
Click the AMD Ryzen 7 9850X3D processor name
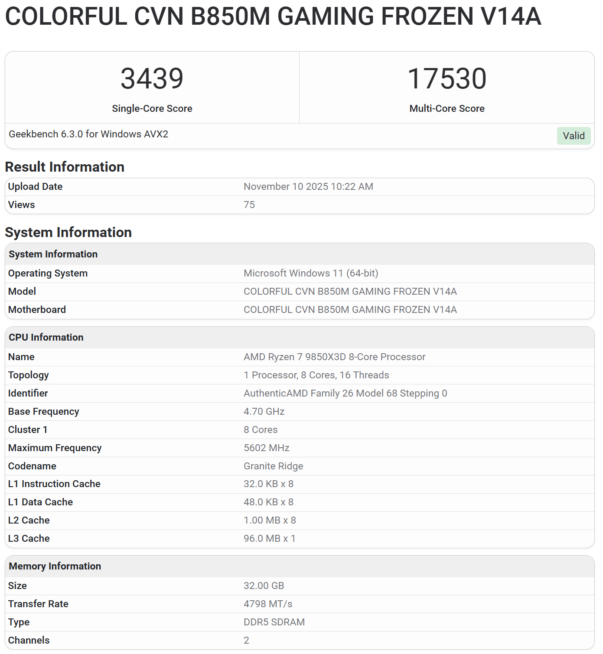click(x=334, y=357)
